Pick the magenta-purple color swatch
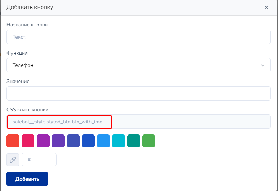 43,141
